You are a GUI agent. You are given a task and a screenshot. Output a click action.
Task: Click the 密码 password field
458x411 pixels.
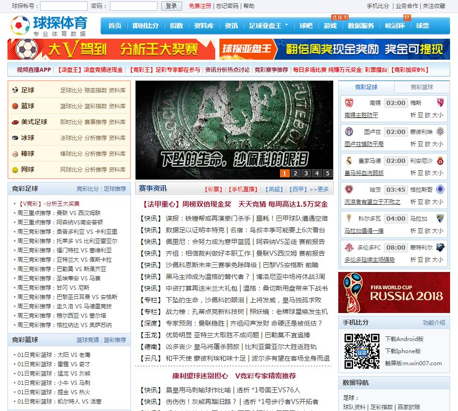[x=133, y=6]
